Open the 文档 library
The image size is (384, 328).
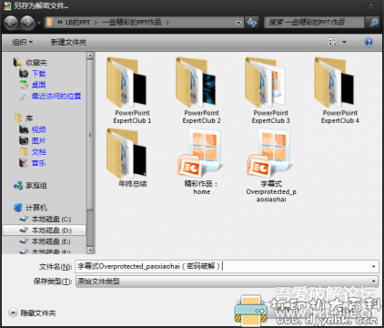pyautogui.click(x=39, y=152)
